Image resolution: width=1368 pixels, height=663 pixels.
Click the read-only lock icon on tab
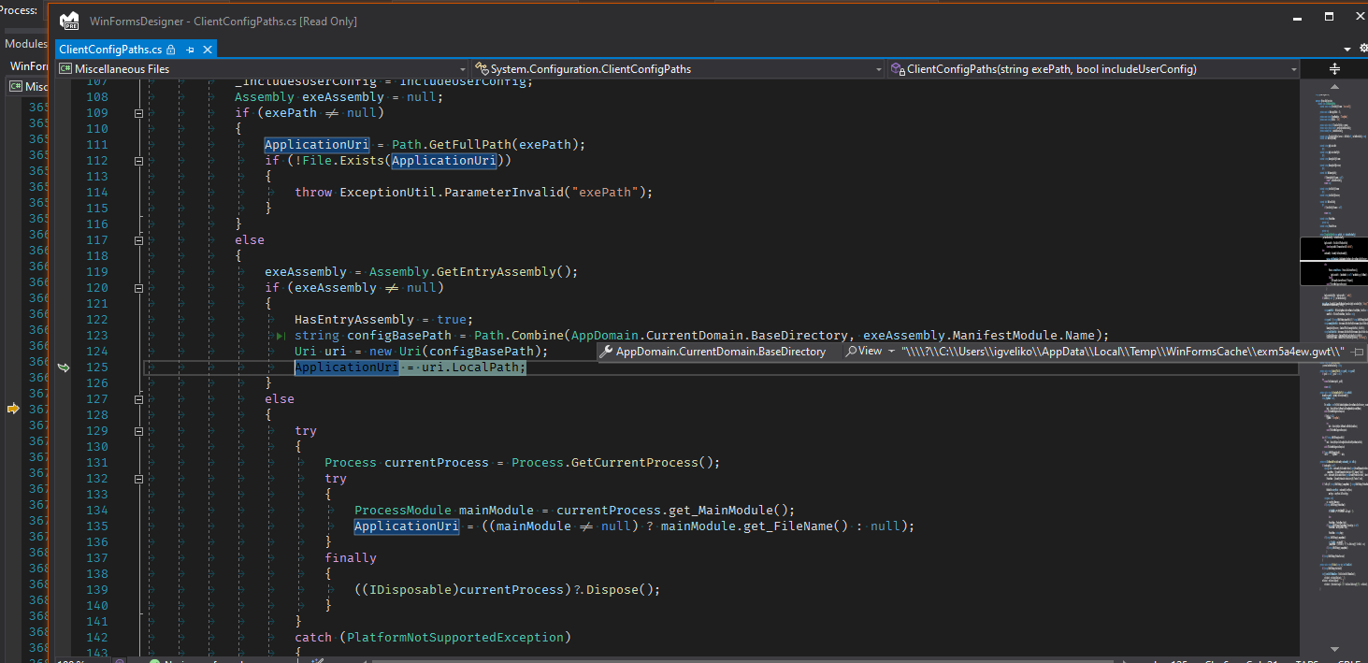coord(171,50)
